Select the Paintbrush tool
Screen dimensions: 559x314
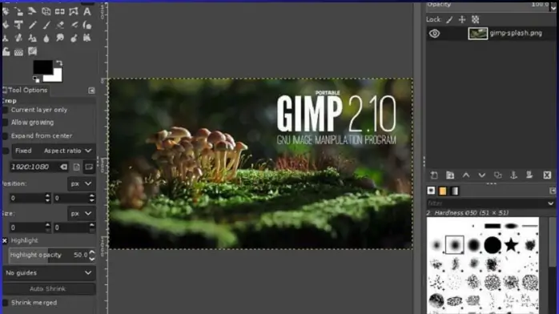(46, 25)
